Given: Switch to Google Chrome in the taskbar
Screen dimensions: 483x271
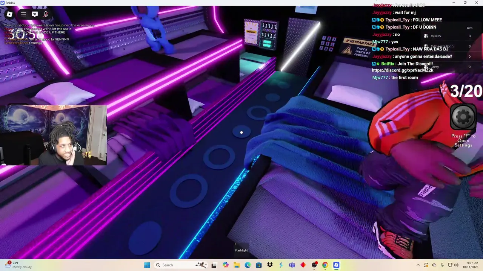Looking at the screenshot, I should tap(325, 265).
